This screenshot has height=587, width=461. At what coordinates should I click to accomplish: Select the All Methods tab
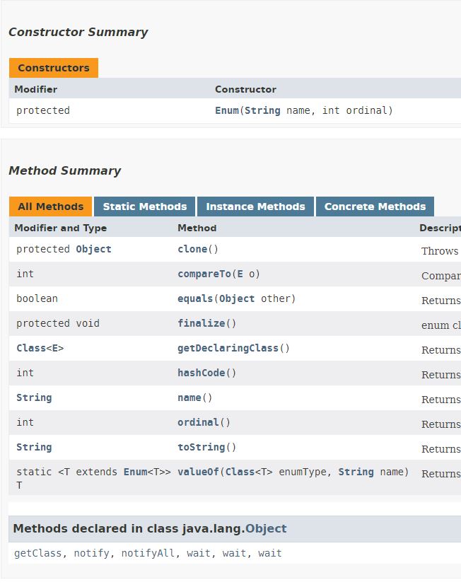50,207
